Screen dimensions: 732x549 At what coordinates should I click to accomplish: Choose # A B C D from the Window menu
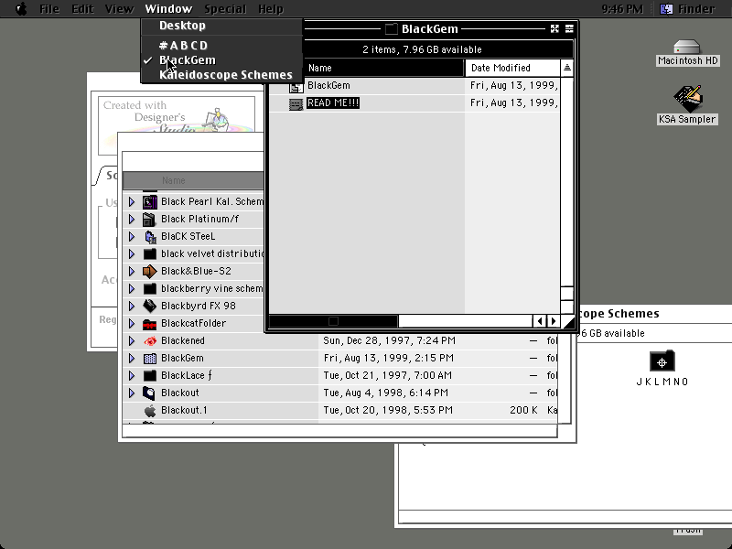pyautogui.click(x=221, y=45)
